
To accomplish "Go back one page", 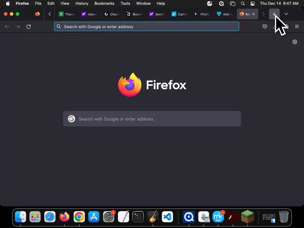I will 7,26.
